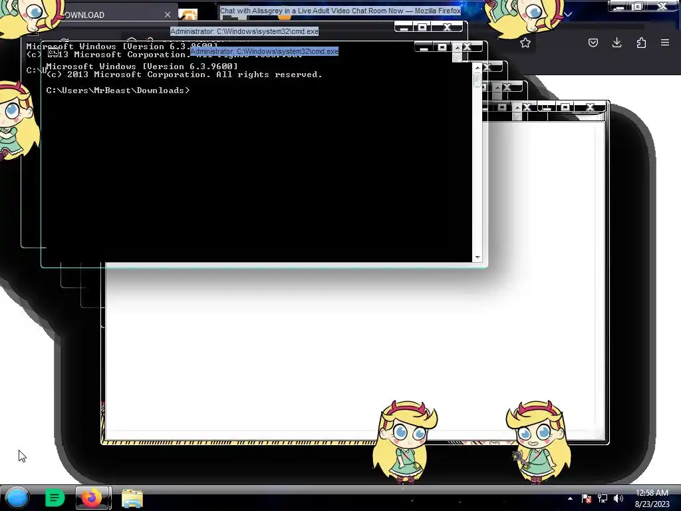The width and height of the screenshot is (681, 511).
Task: Open Firefox from the taskbar
Action: tap(92, 498)
